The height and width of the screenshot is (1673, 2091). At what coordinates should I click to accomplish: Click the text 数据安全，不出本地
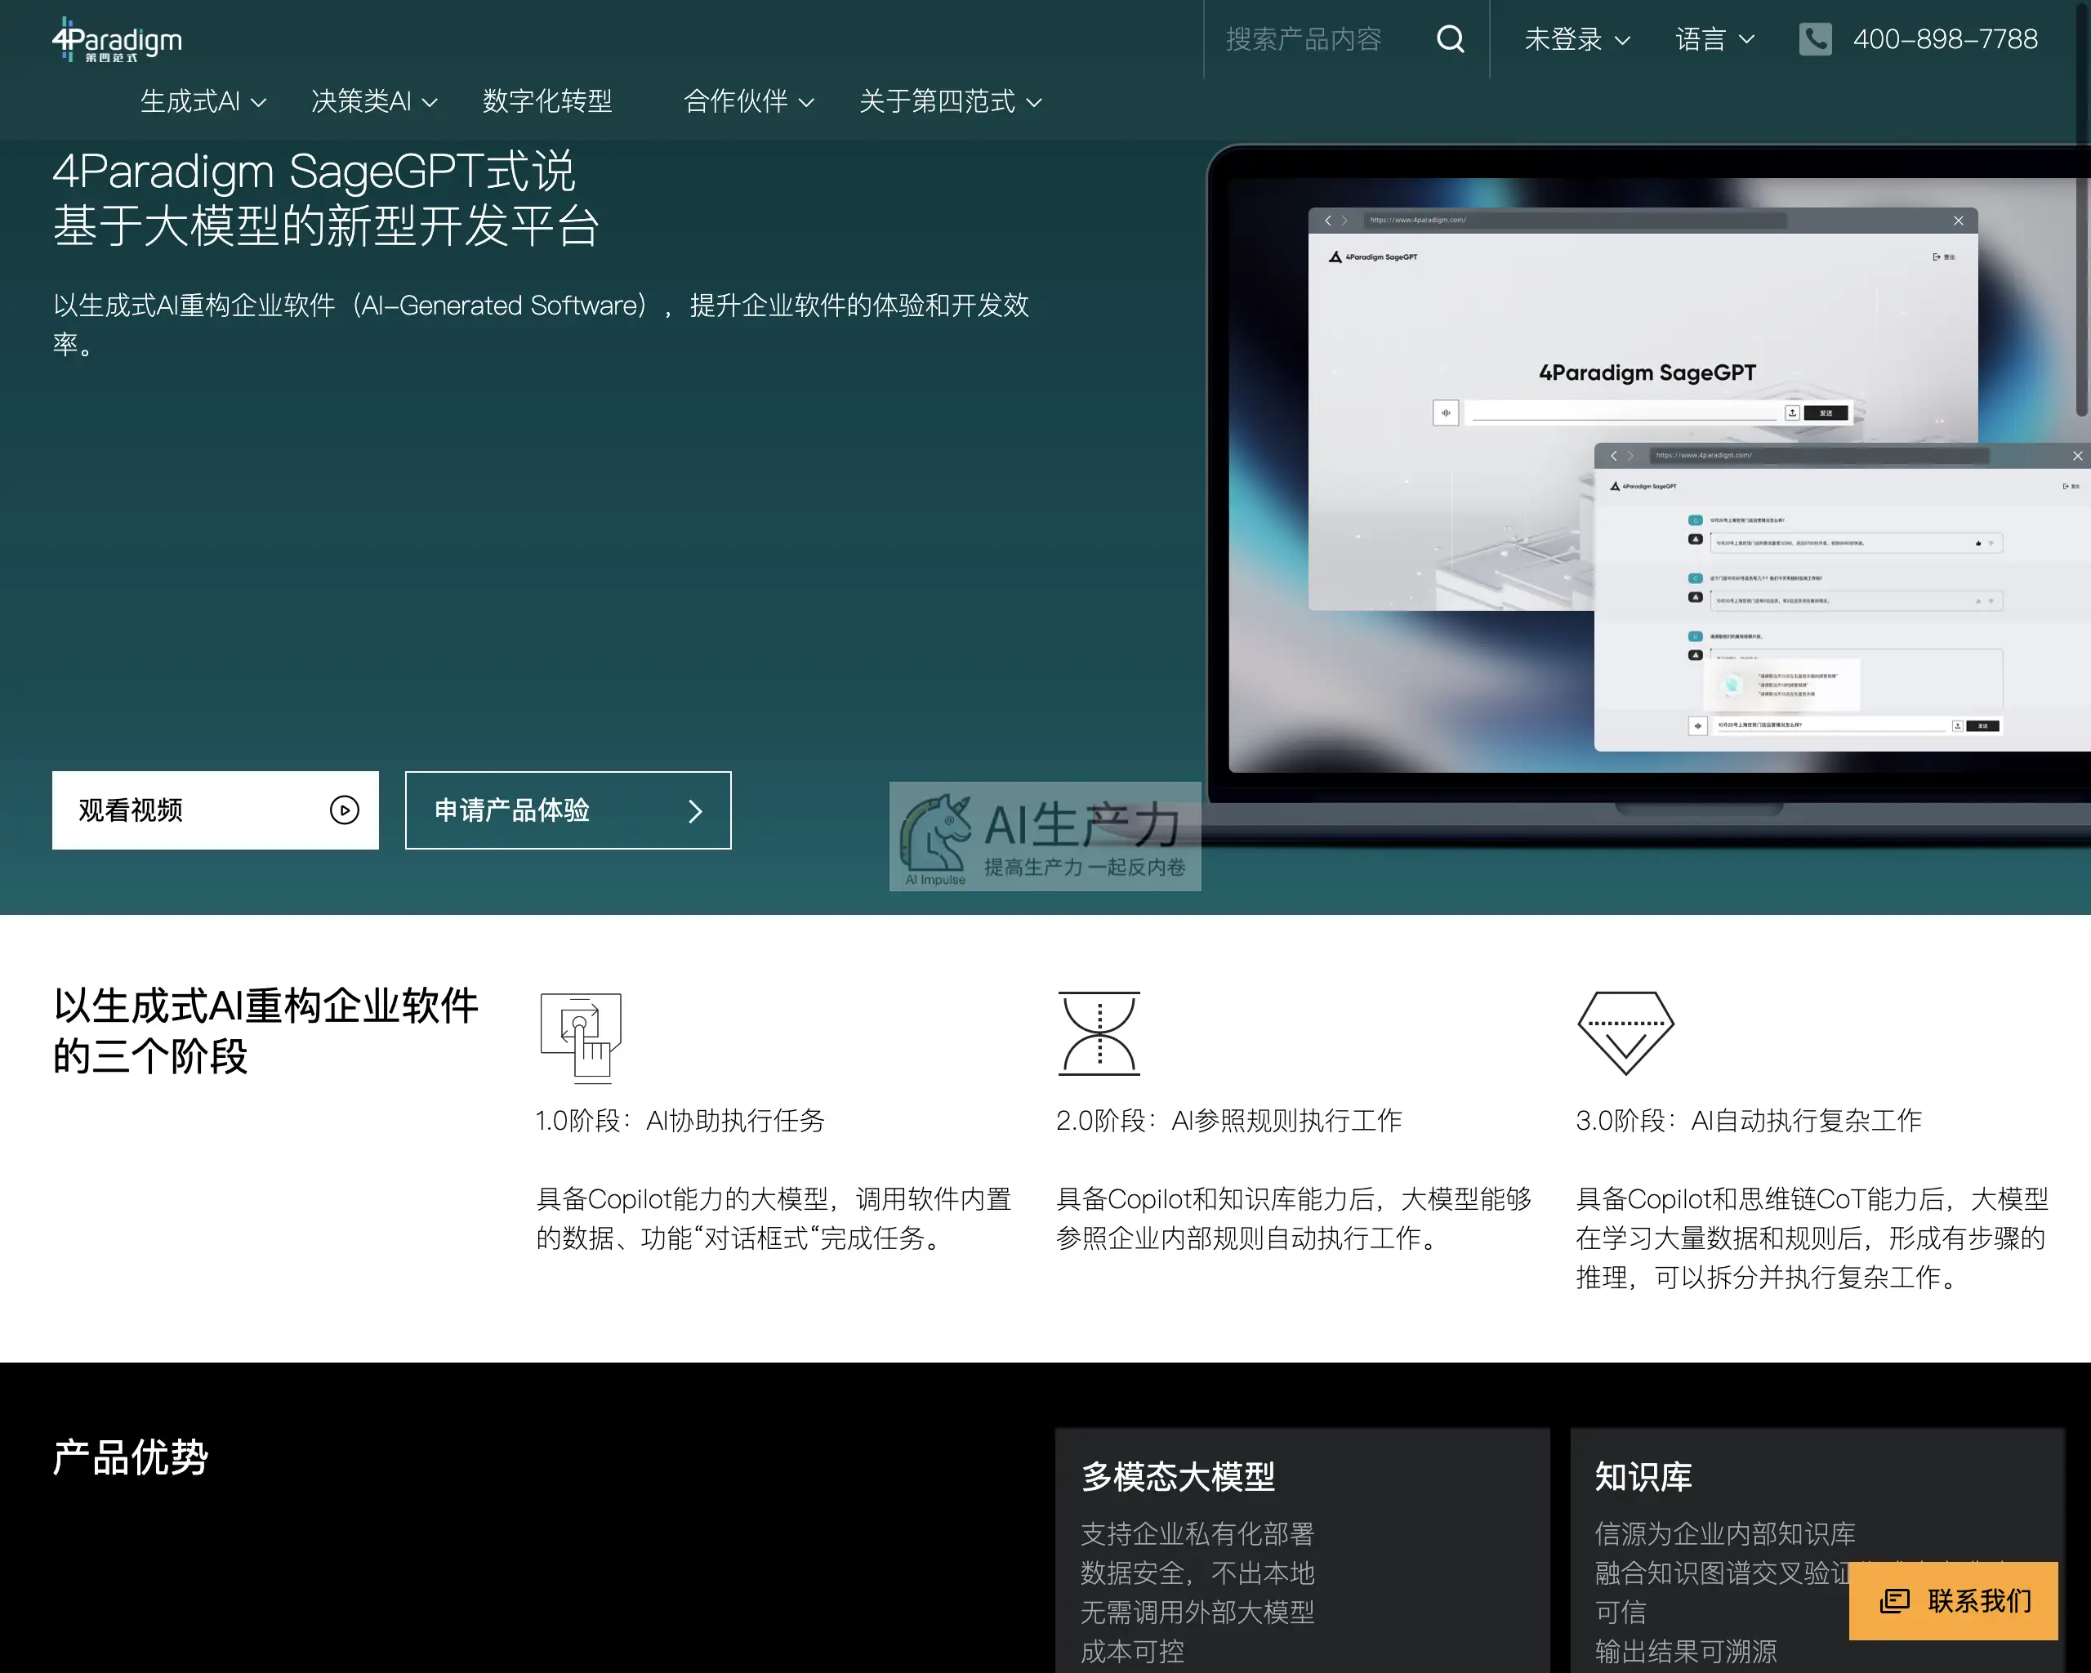(1197, 1573)
